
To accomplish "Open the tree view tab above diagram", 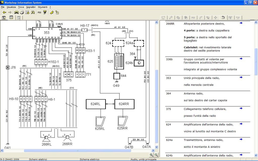I will [x=4, y=18].
